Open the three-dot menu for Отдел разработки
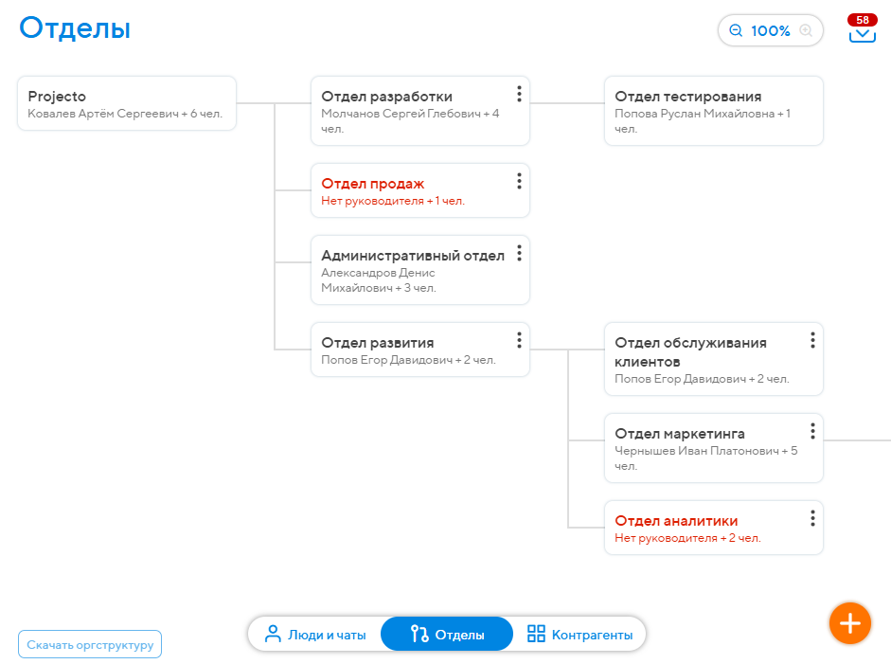Image resolution: width=891 pixels, height=664 pixels. tap(519, 94)
